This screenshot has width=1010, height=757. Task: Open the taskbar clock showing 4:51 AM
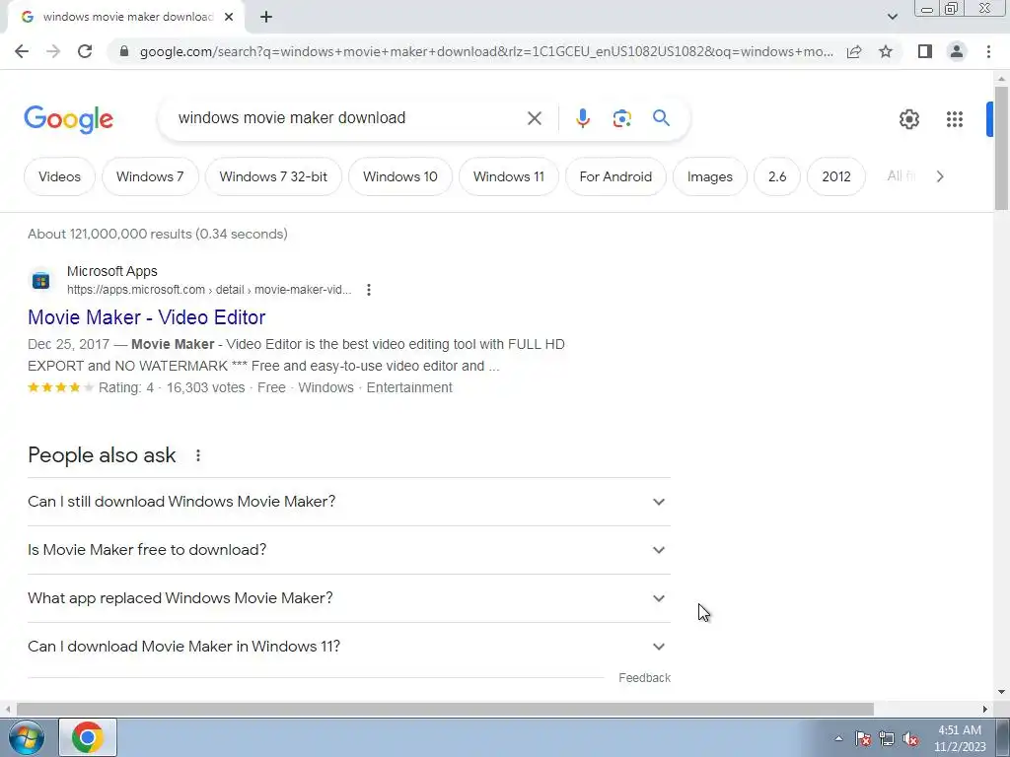pyautogui.click(x=960, y=737)
